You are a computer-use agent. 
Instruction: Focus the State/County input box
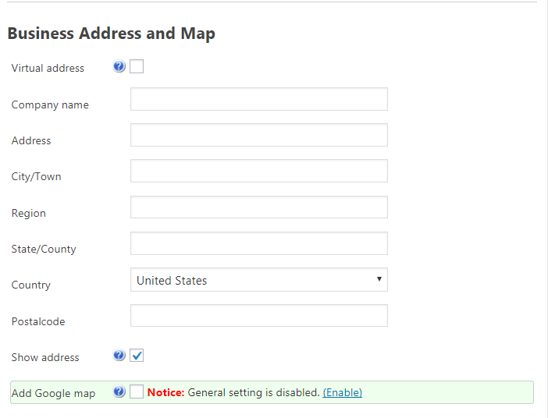258,243
